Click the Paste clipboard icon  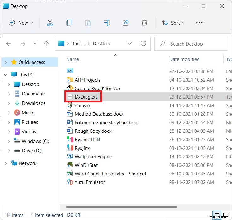88,23
